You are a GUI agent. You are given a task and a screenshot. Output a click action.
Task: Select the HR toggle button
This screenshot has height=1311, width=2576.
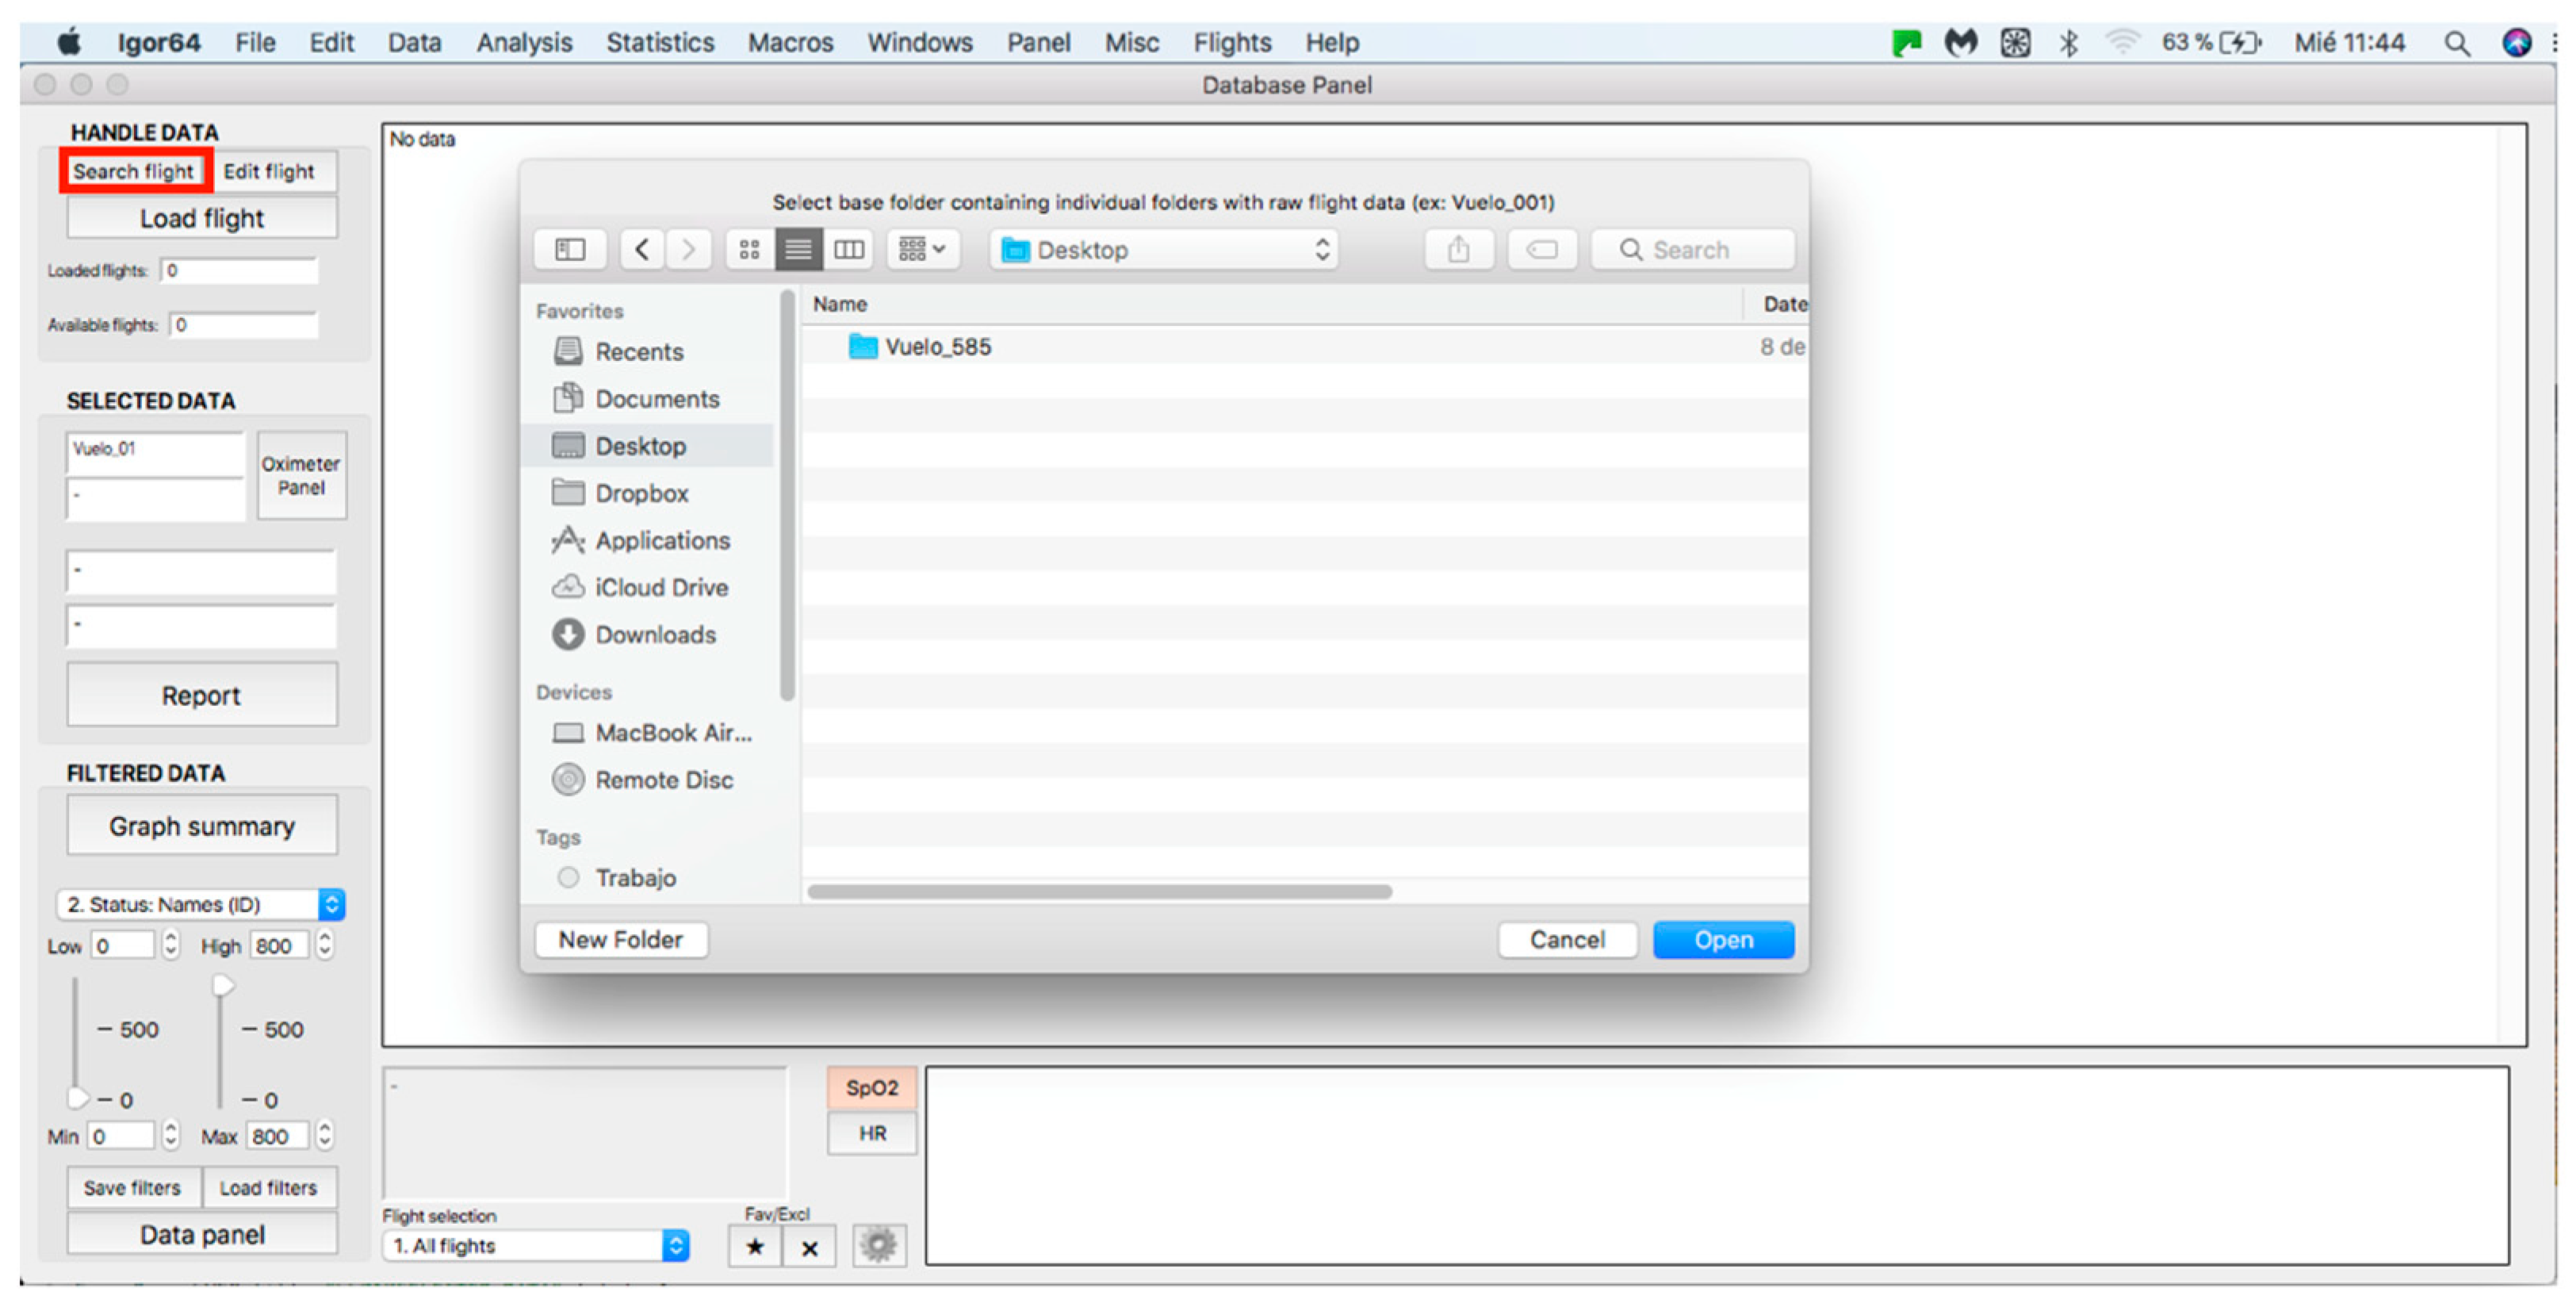click(871, 1133)
